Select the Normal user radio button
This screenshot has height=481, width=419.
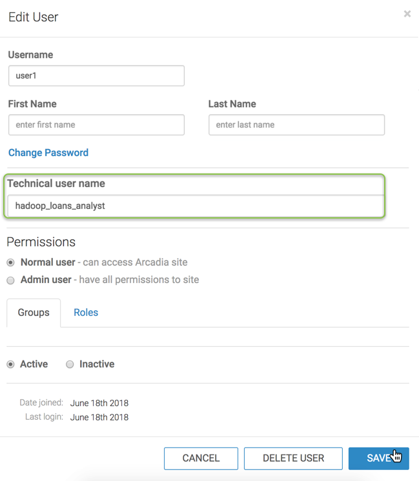pyautogui.click(x=11, y=262)
